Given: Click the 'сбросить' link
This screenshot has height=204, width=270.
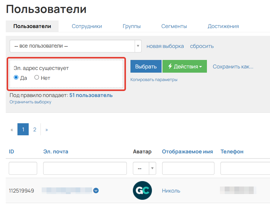Looking at the screenshot, I should coord(202,46).
